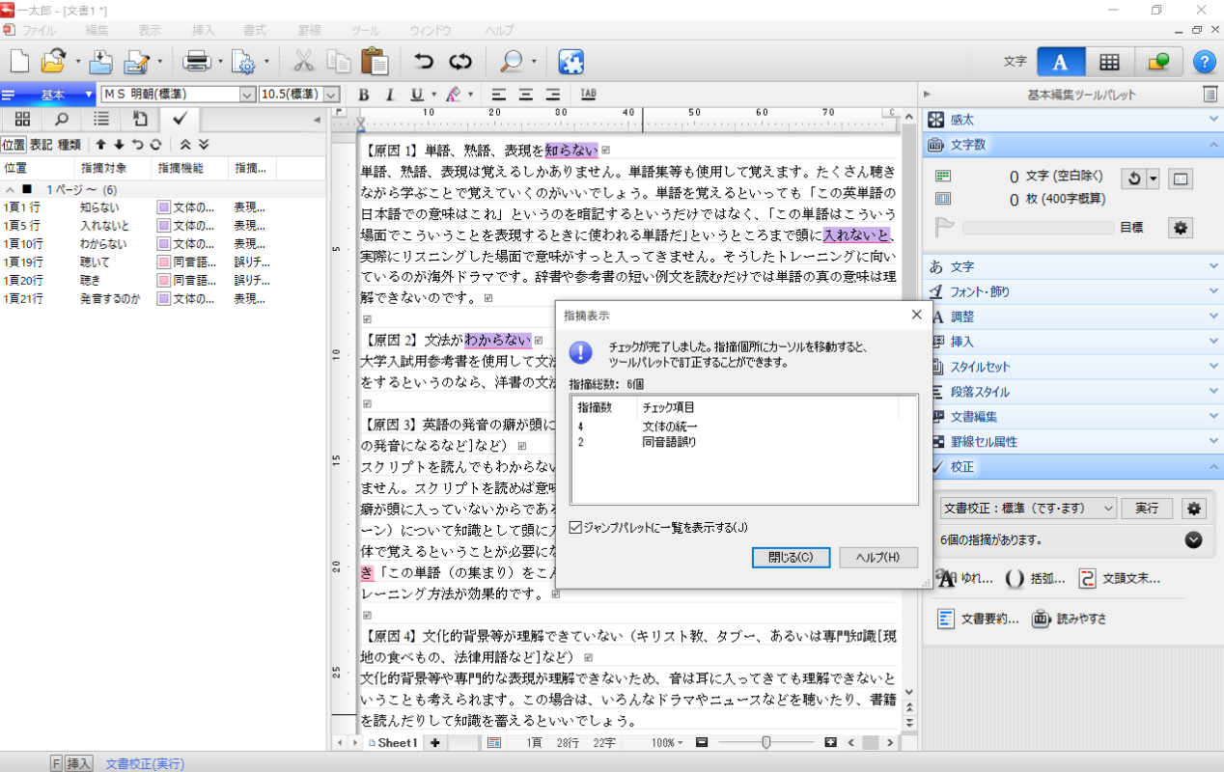
Task: Click the blue help question mark icon
Action: pos(1204,62)
